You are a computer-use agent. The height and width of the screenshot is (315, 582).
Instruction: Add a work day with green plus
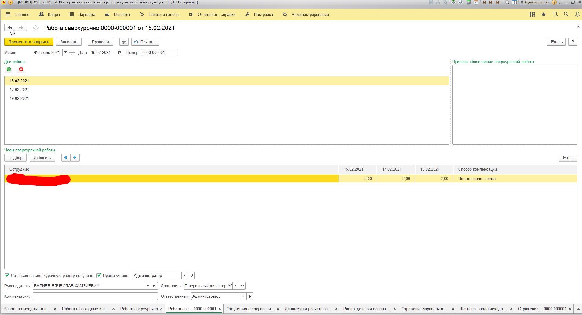pos(9,69)
